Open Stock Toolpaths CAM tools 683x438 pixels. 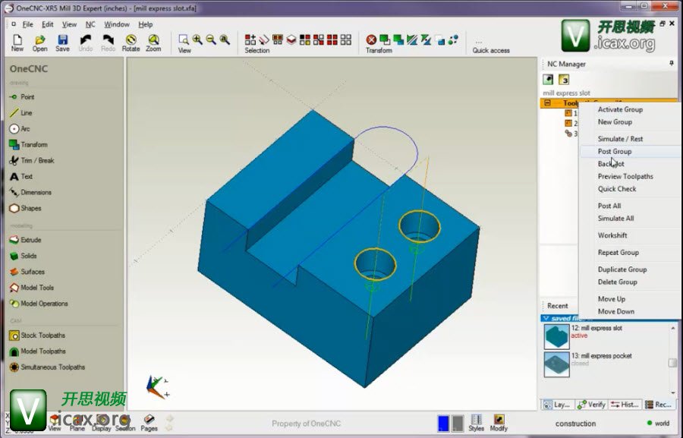click(x=37, y=336)
